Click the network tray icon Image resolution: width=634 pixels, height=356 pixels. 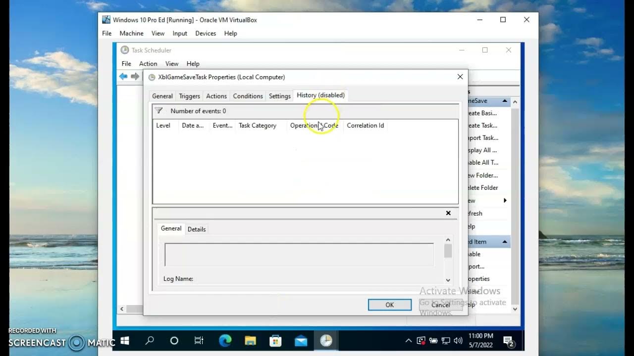click(x=446, y=341)
